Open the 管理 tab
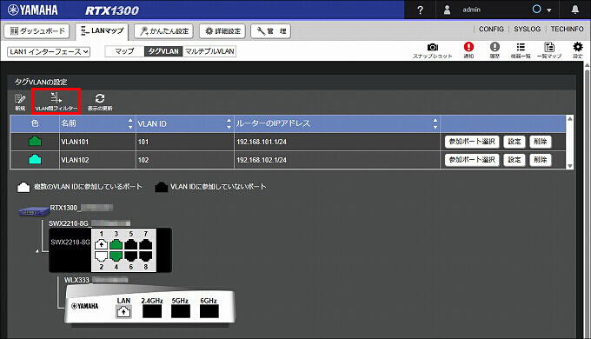 click(270, 31)
